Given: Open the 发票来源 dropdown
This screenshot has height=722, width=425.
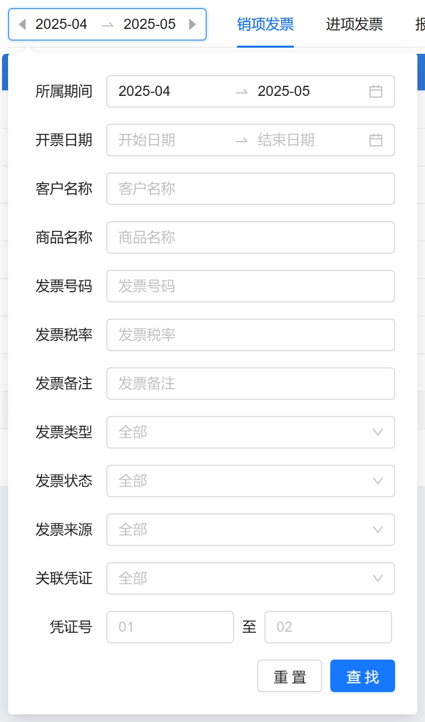Looking at the screenshot, I should (x=250, y=530).
